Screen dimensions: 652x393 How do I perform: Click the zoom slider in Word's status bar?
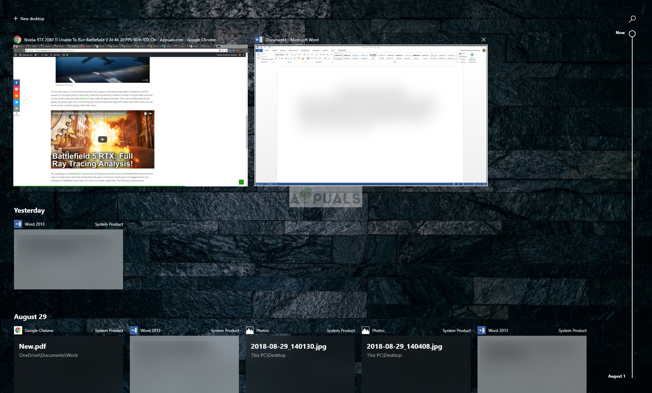pos(474,184)
